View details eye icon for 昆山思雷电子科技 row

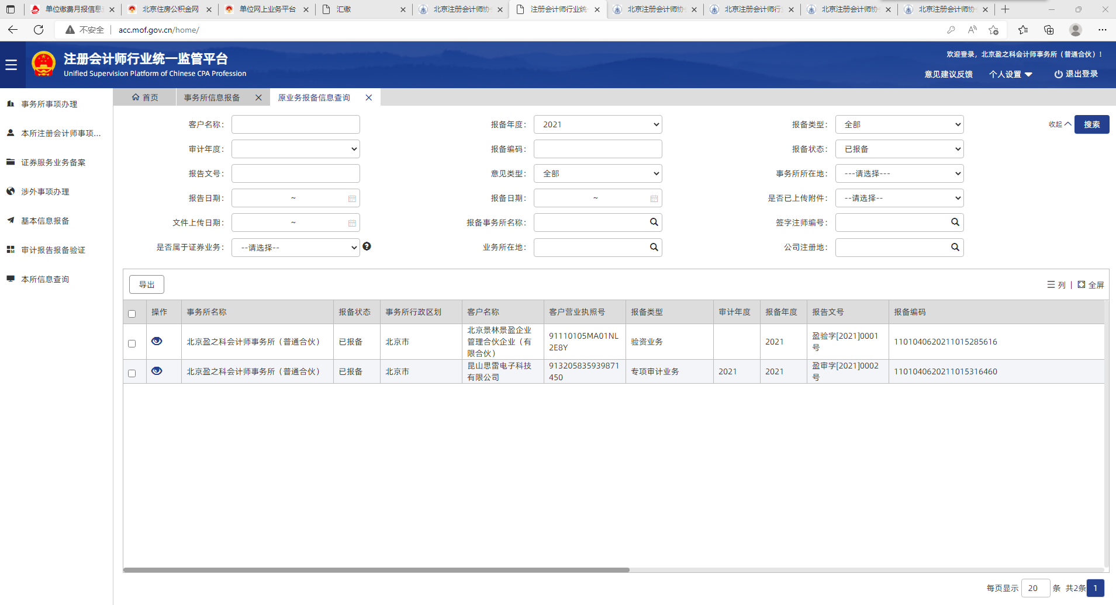(157, 371)
